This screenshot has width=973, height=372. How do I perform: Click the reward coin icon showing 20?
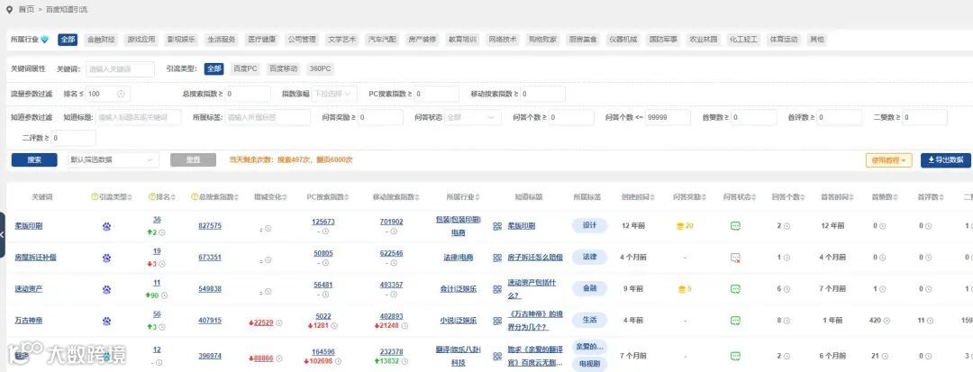click(680, 226)
